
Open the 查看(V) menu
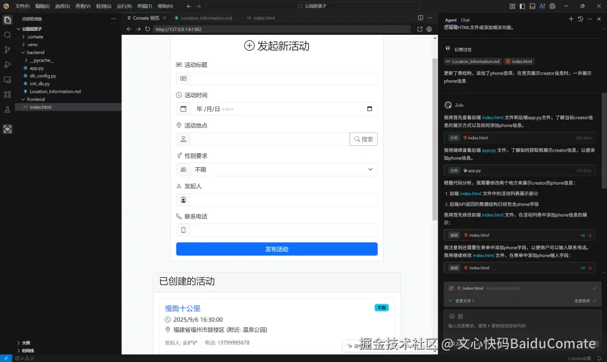tap(83, 6)
